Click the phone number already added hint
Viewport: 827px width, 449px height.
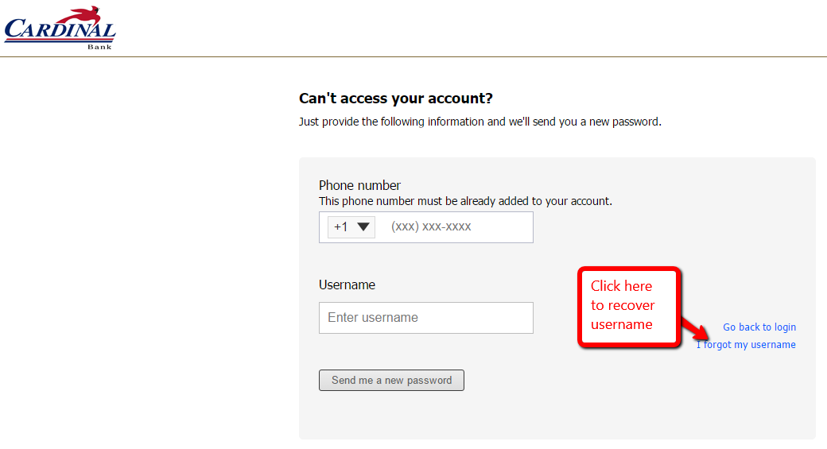[465, 201]
